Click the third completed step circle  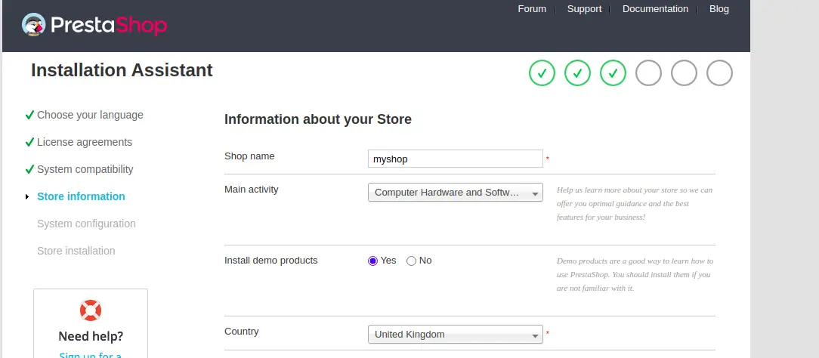[613, 73]
